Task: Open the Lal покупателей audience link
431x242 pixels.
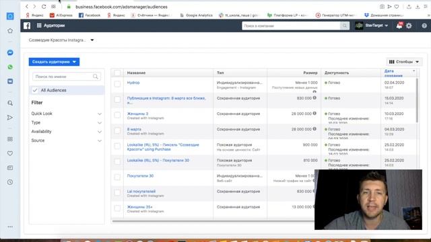Action: 141,191
